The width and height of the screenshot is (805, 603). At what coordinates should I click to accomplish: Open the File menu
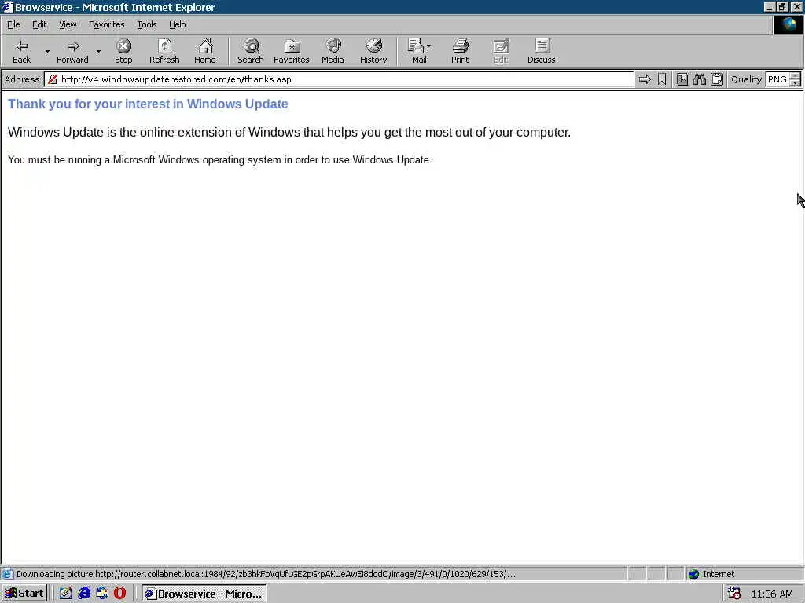(x=13, y=24)
